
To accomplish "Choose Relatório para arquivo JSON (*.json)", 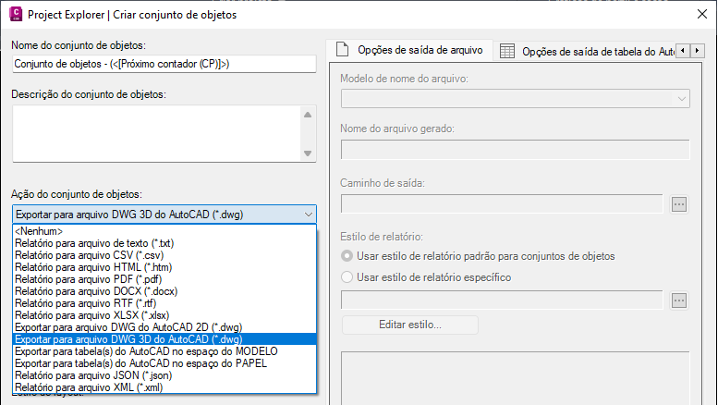I will pyautogui.click(x=164, y=375).
